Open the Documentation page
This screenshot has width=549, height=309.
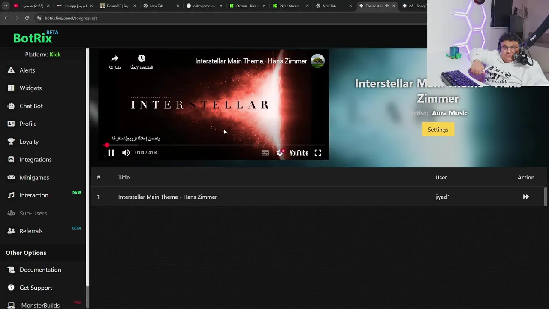(x=40, y=270)
